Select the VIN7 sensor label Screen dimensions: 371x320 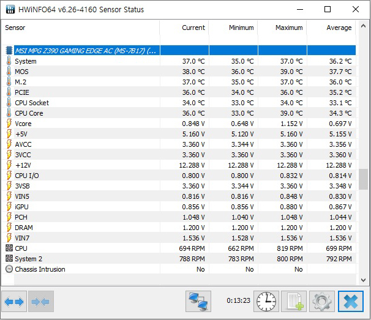click(x=22, y=238)
